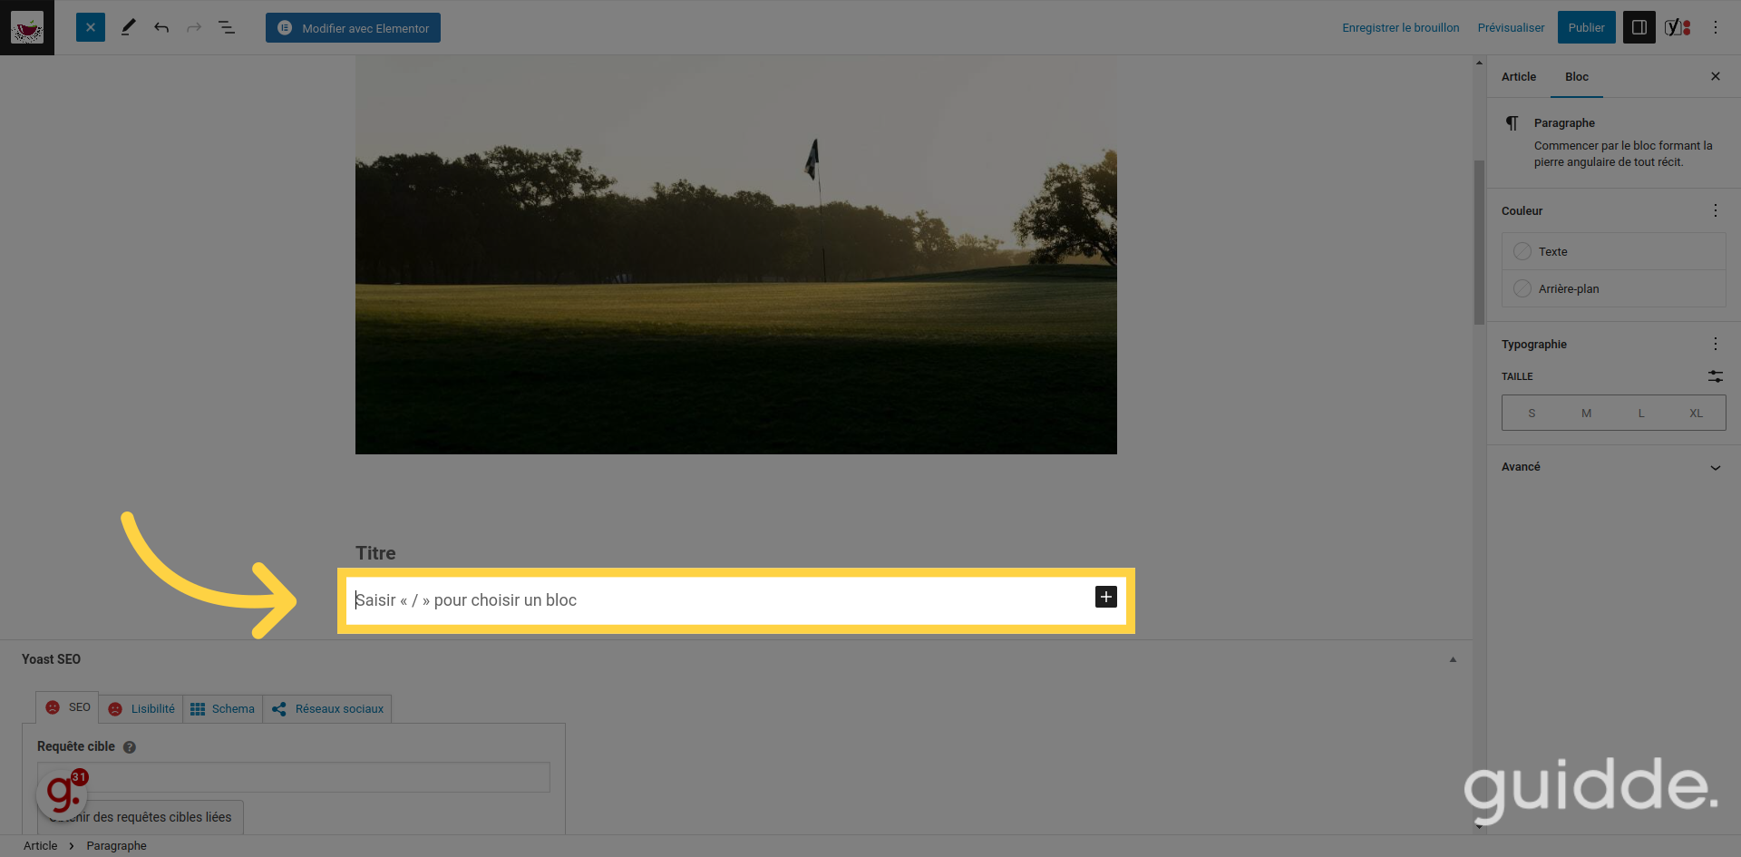Viewport: 1741px width, 857px height.
Task: Expand the Avancé section
Action: 1613,467
